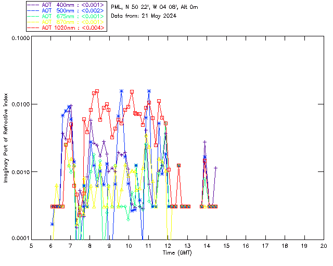
Task: Click the x-axis tick label 17
Action: point(265,246)
